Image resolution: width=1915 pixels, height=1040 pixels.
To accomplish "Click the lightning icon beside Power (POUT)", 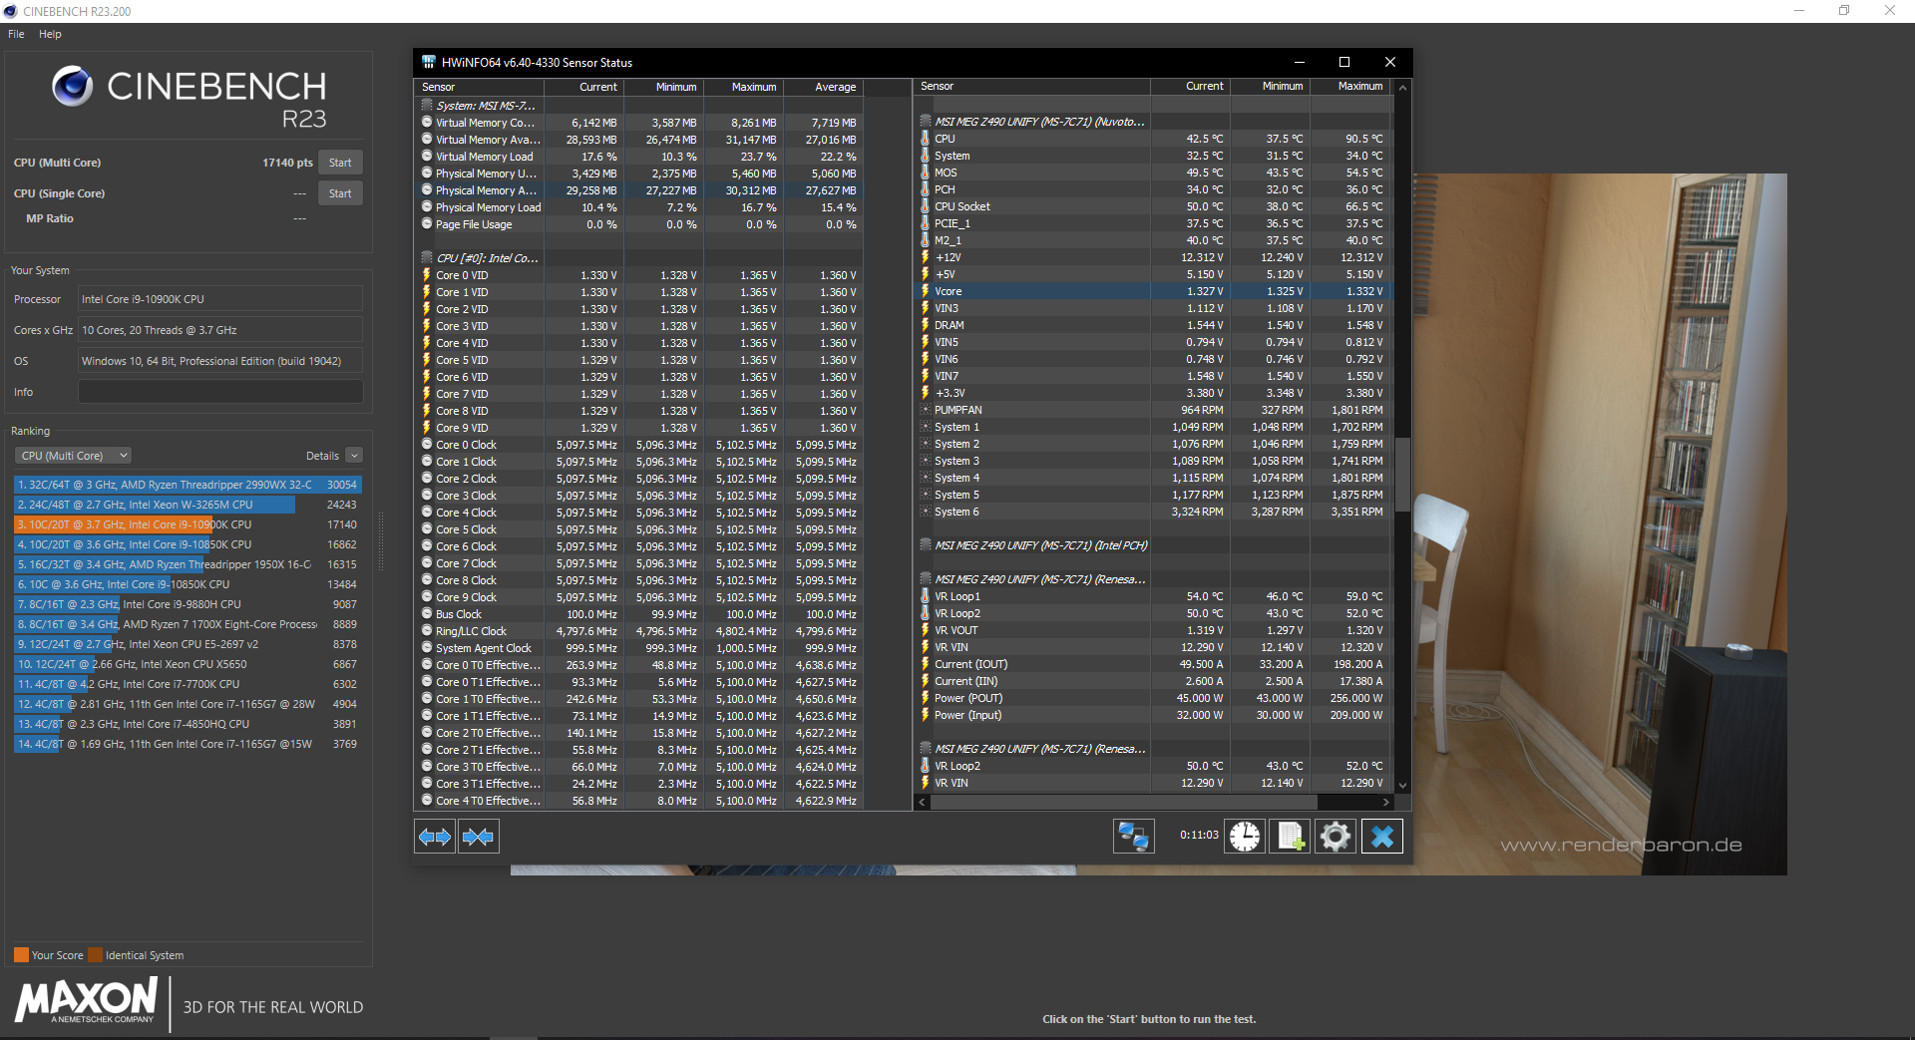I will click(x=926, y=698).
